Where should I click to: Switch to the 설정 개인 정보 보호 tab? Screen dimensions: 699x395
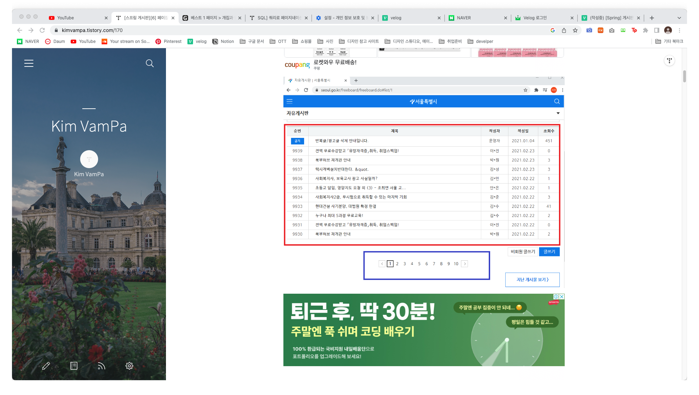pos(345,18)
